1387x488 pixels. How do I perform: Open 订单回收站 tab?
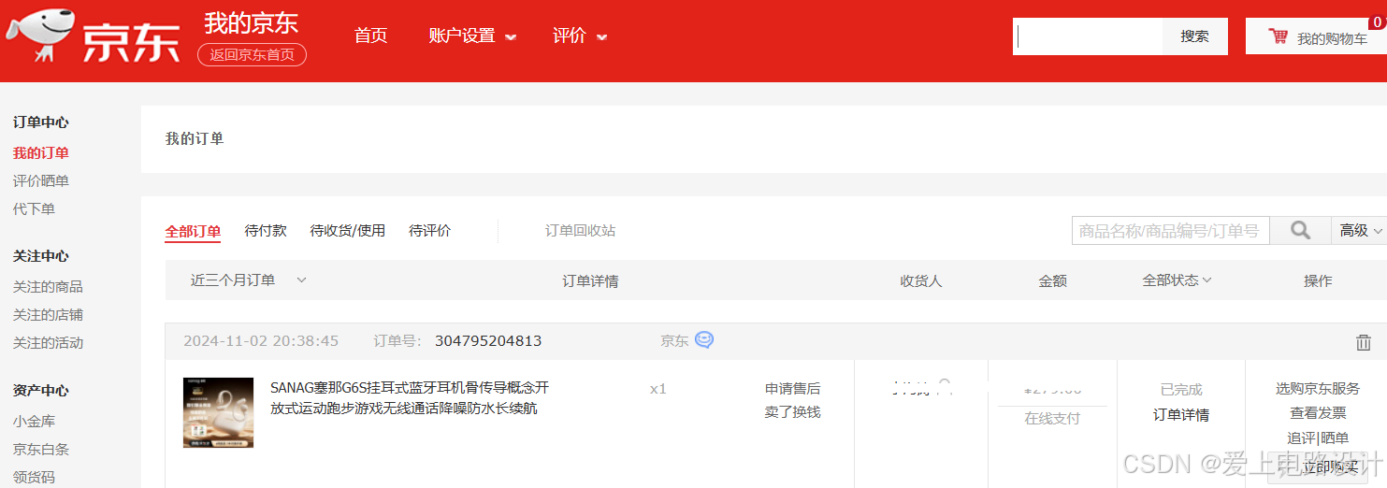point(581,230)
